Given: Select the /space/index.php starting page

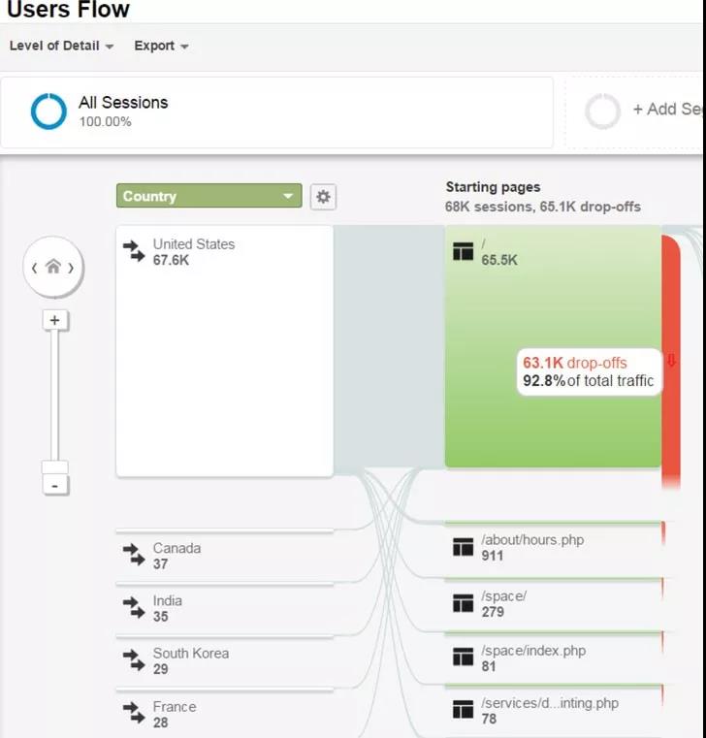Looking at the screenshot, I should [x=533, y=651].
